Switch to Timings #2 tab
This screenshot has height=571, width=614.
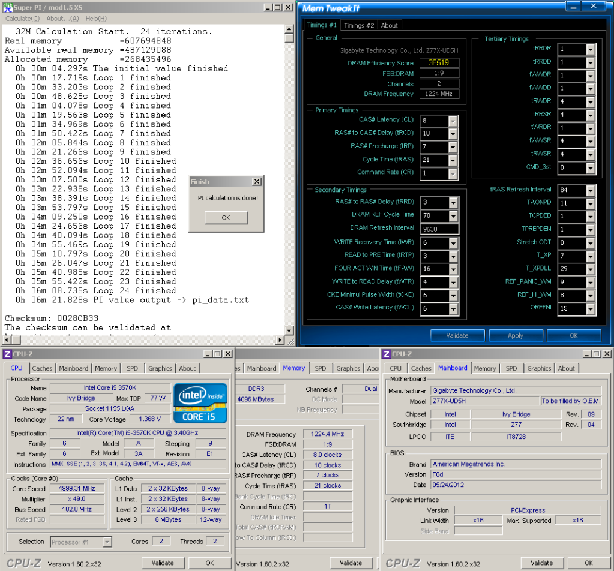[359, 25]
